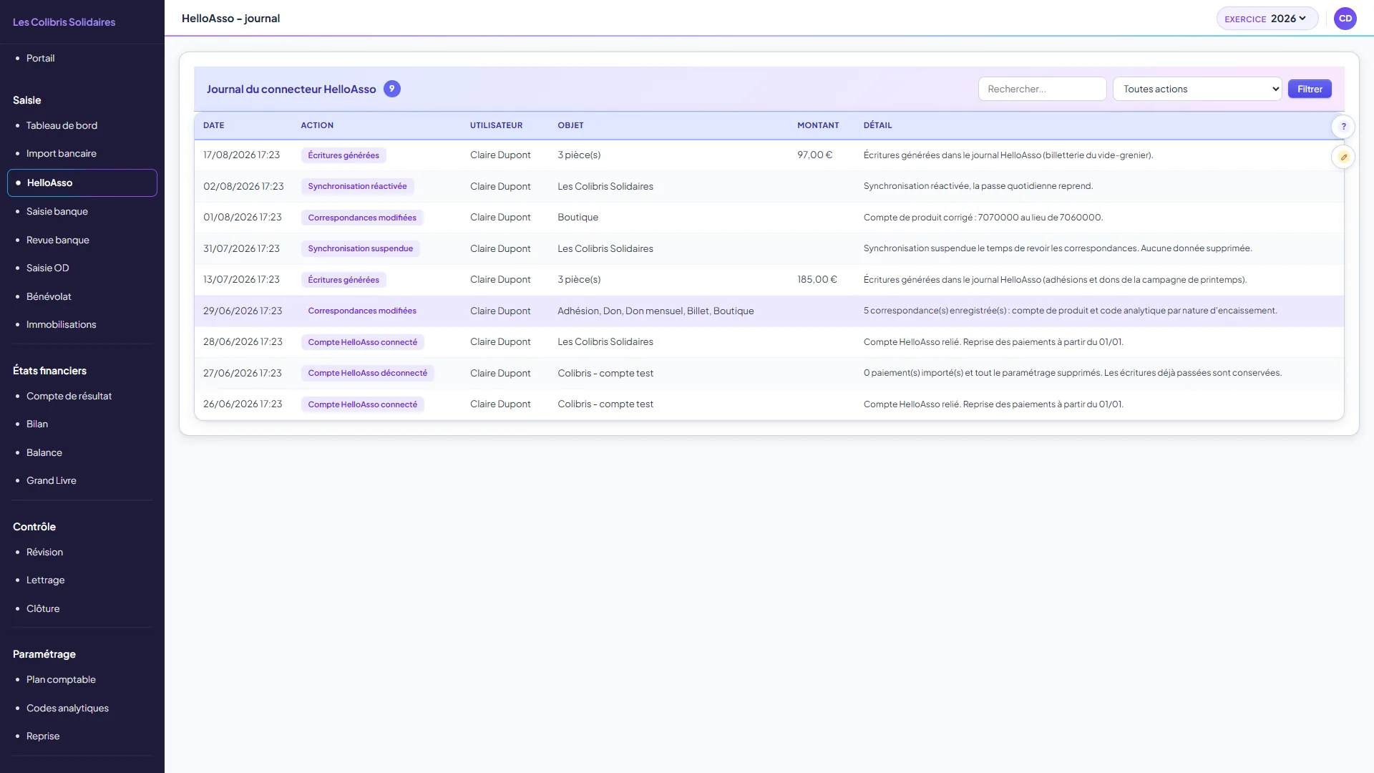Click the 97,00 € amount
Viewport: 1374px width, 773px height.
[814, 155]
